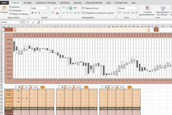Open the font size 11 dropdown
Screen dimensions: 172x115
(x=53, y=8)
